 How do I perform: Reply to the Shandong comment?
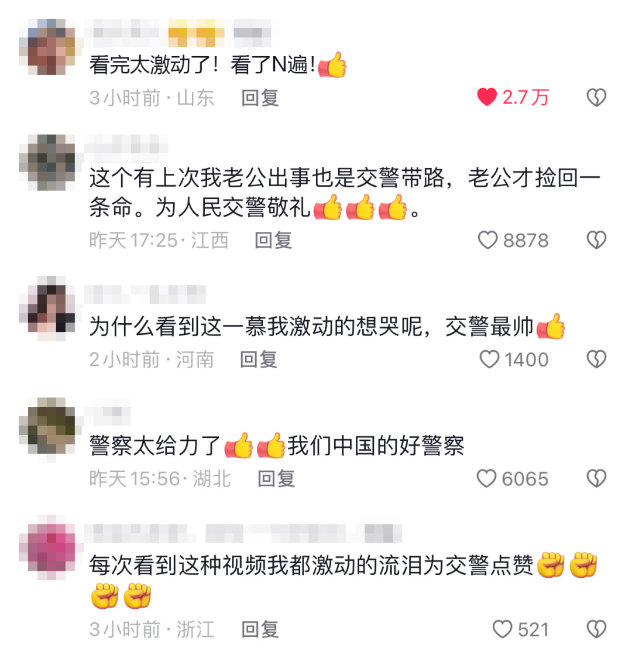(x=260, y=98)
